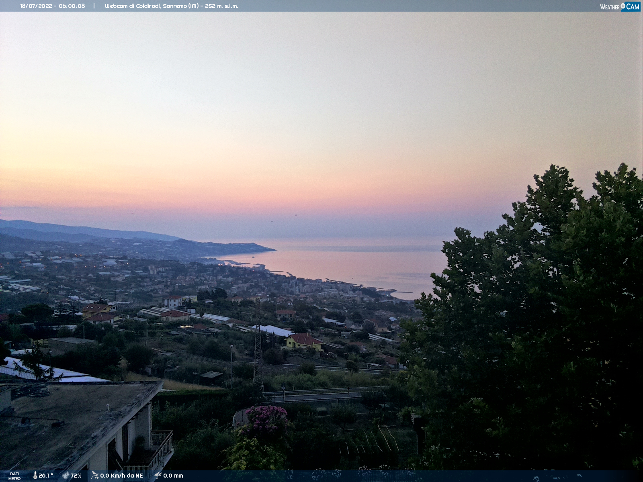Click the 0.0 mm rainfall value
The image size is (643, 482).
(173, 476)
